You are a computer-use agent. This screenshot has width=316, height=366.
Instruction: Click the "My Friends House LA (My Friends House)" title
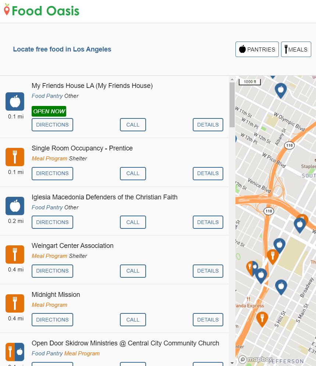tap(92, 86)
